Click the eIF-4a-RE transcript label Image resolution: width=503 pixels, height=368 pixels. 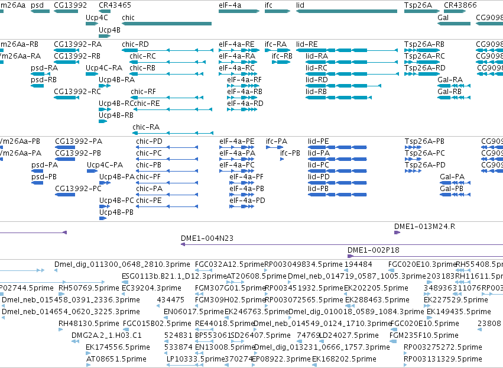[x=236, y=44]
